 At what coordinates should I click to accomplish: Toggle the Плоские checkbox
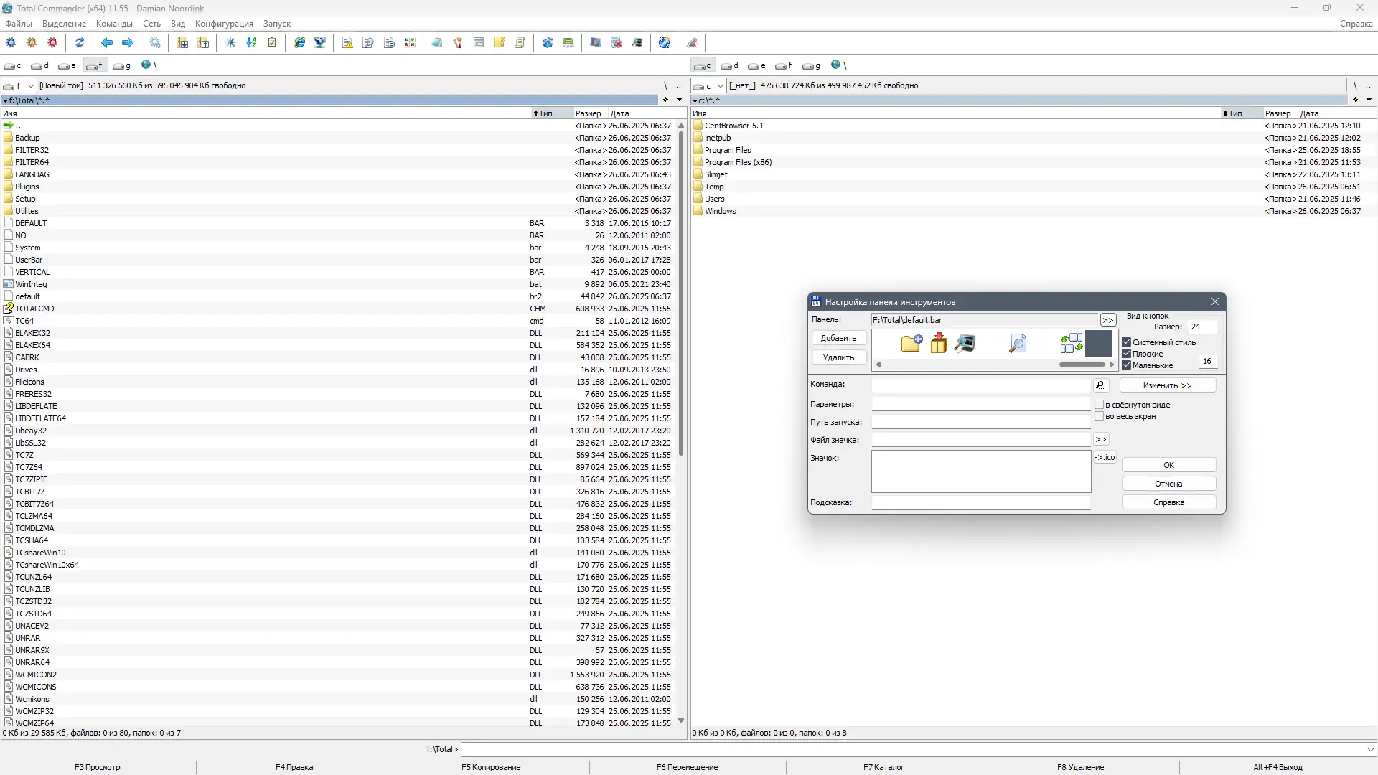tap(1127, 354)
